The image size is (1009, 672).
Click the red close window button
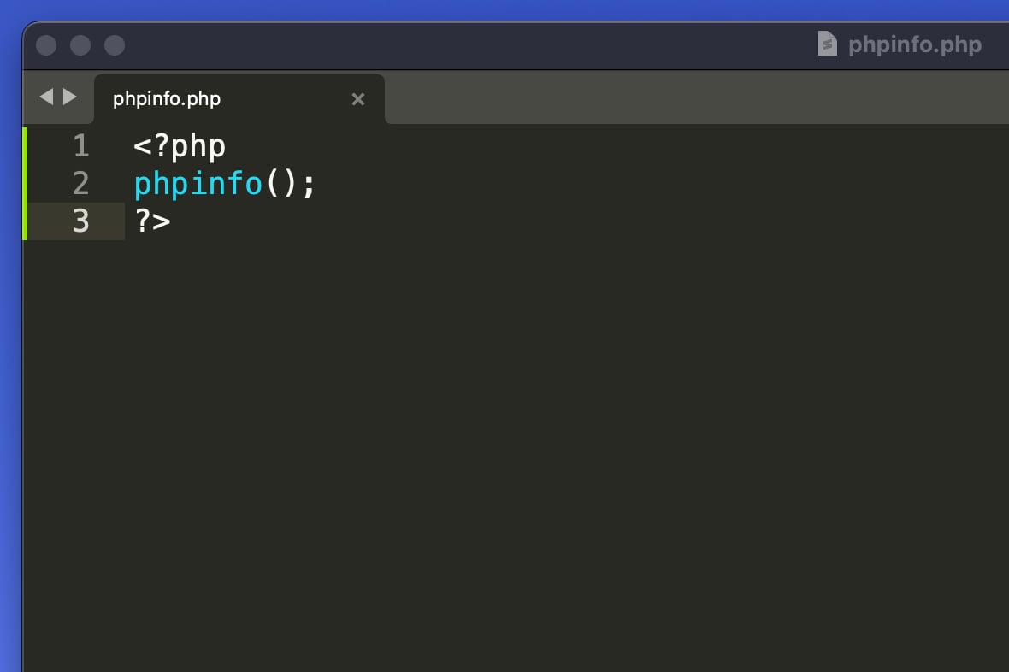(46, 45)
